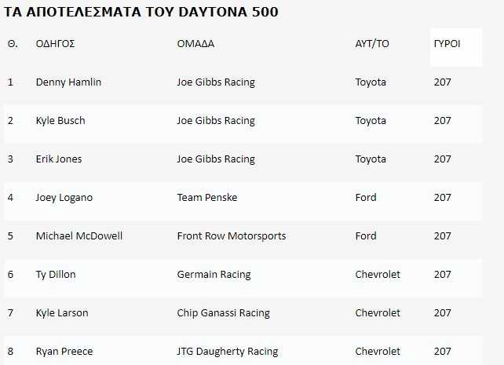Click the Michael McDowell driver cell
Image resolution: width=504 pixels, height=365 pixels.
click(79, 236)
